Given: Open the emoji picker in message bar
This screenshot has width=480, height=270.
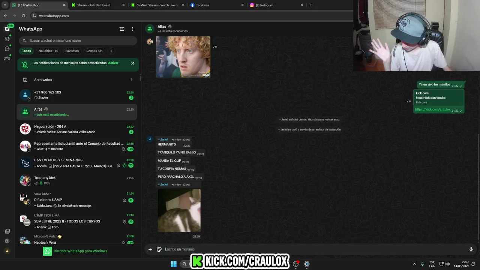Looking at the screenshot, I should pyautogui.click(x=159, y=249).
